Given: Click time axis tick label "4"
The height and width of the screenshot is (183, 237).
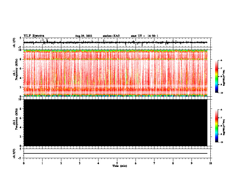Looking at the screenshot, I should [x=98, y=163].
